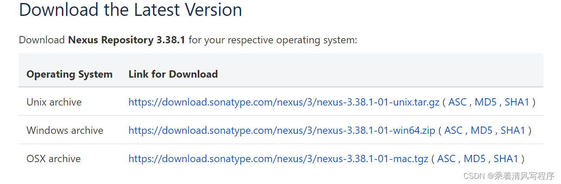Open the nexus-3.38.1-01-mac.tgz download link
This screenshot has width=561, height=184.
click(278, 159)
